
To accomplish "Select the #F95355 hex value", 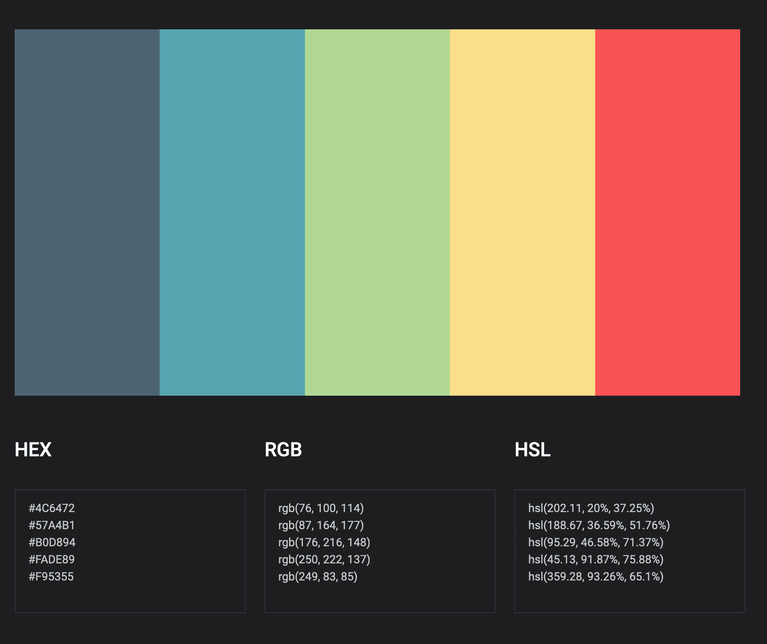I will pos(51,576).
